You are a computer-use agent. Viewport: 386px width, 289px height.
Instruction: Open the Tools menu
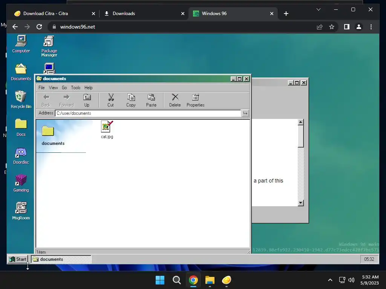click(75, 88)
